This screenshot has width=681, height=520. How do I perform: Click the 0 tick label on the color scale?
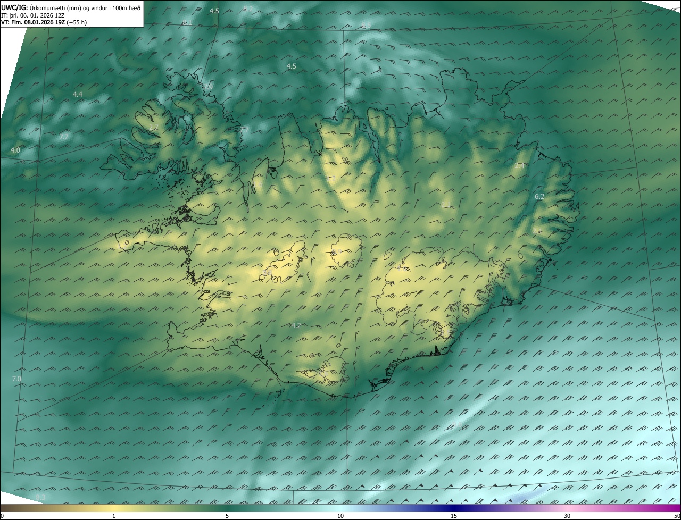[2, 516]
